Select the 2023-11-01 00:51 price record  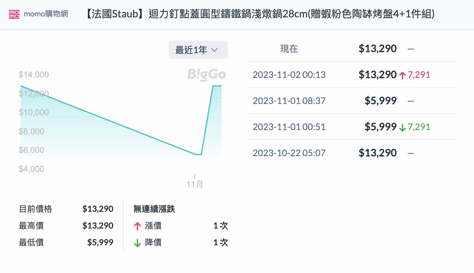tap(289, 127)
